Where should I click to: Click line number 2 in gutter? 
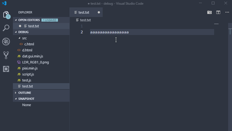[x=82, y=32]
